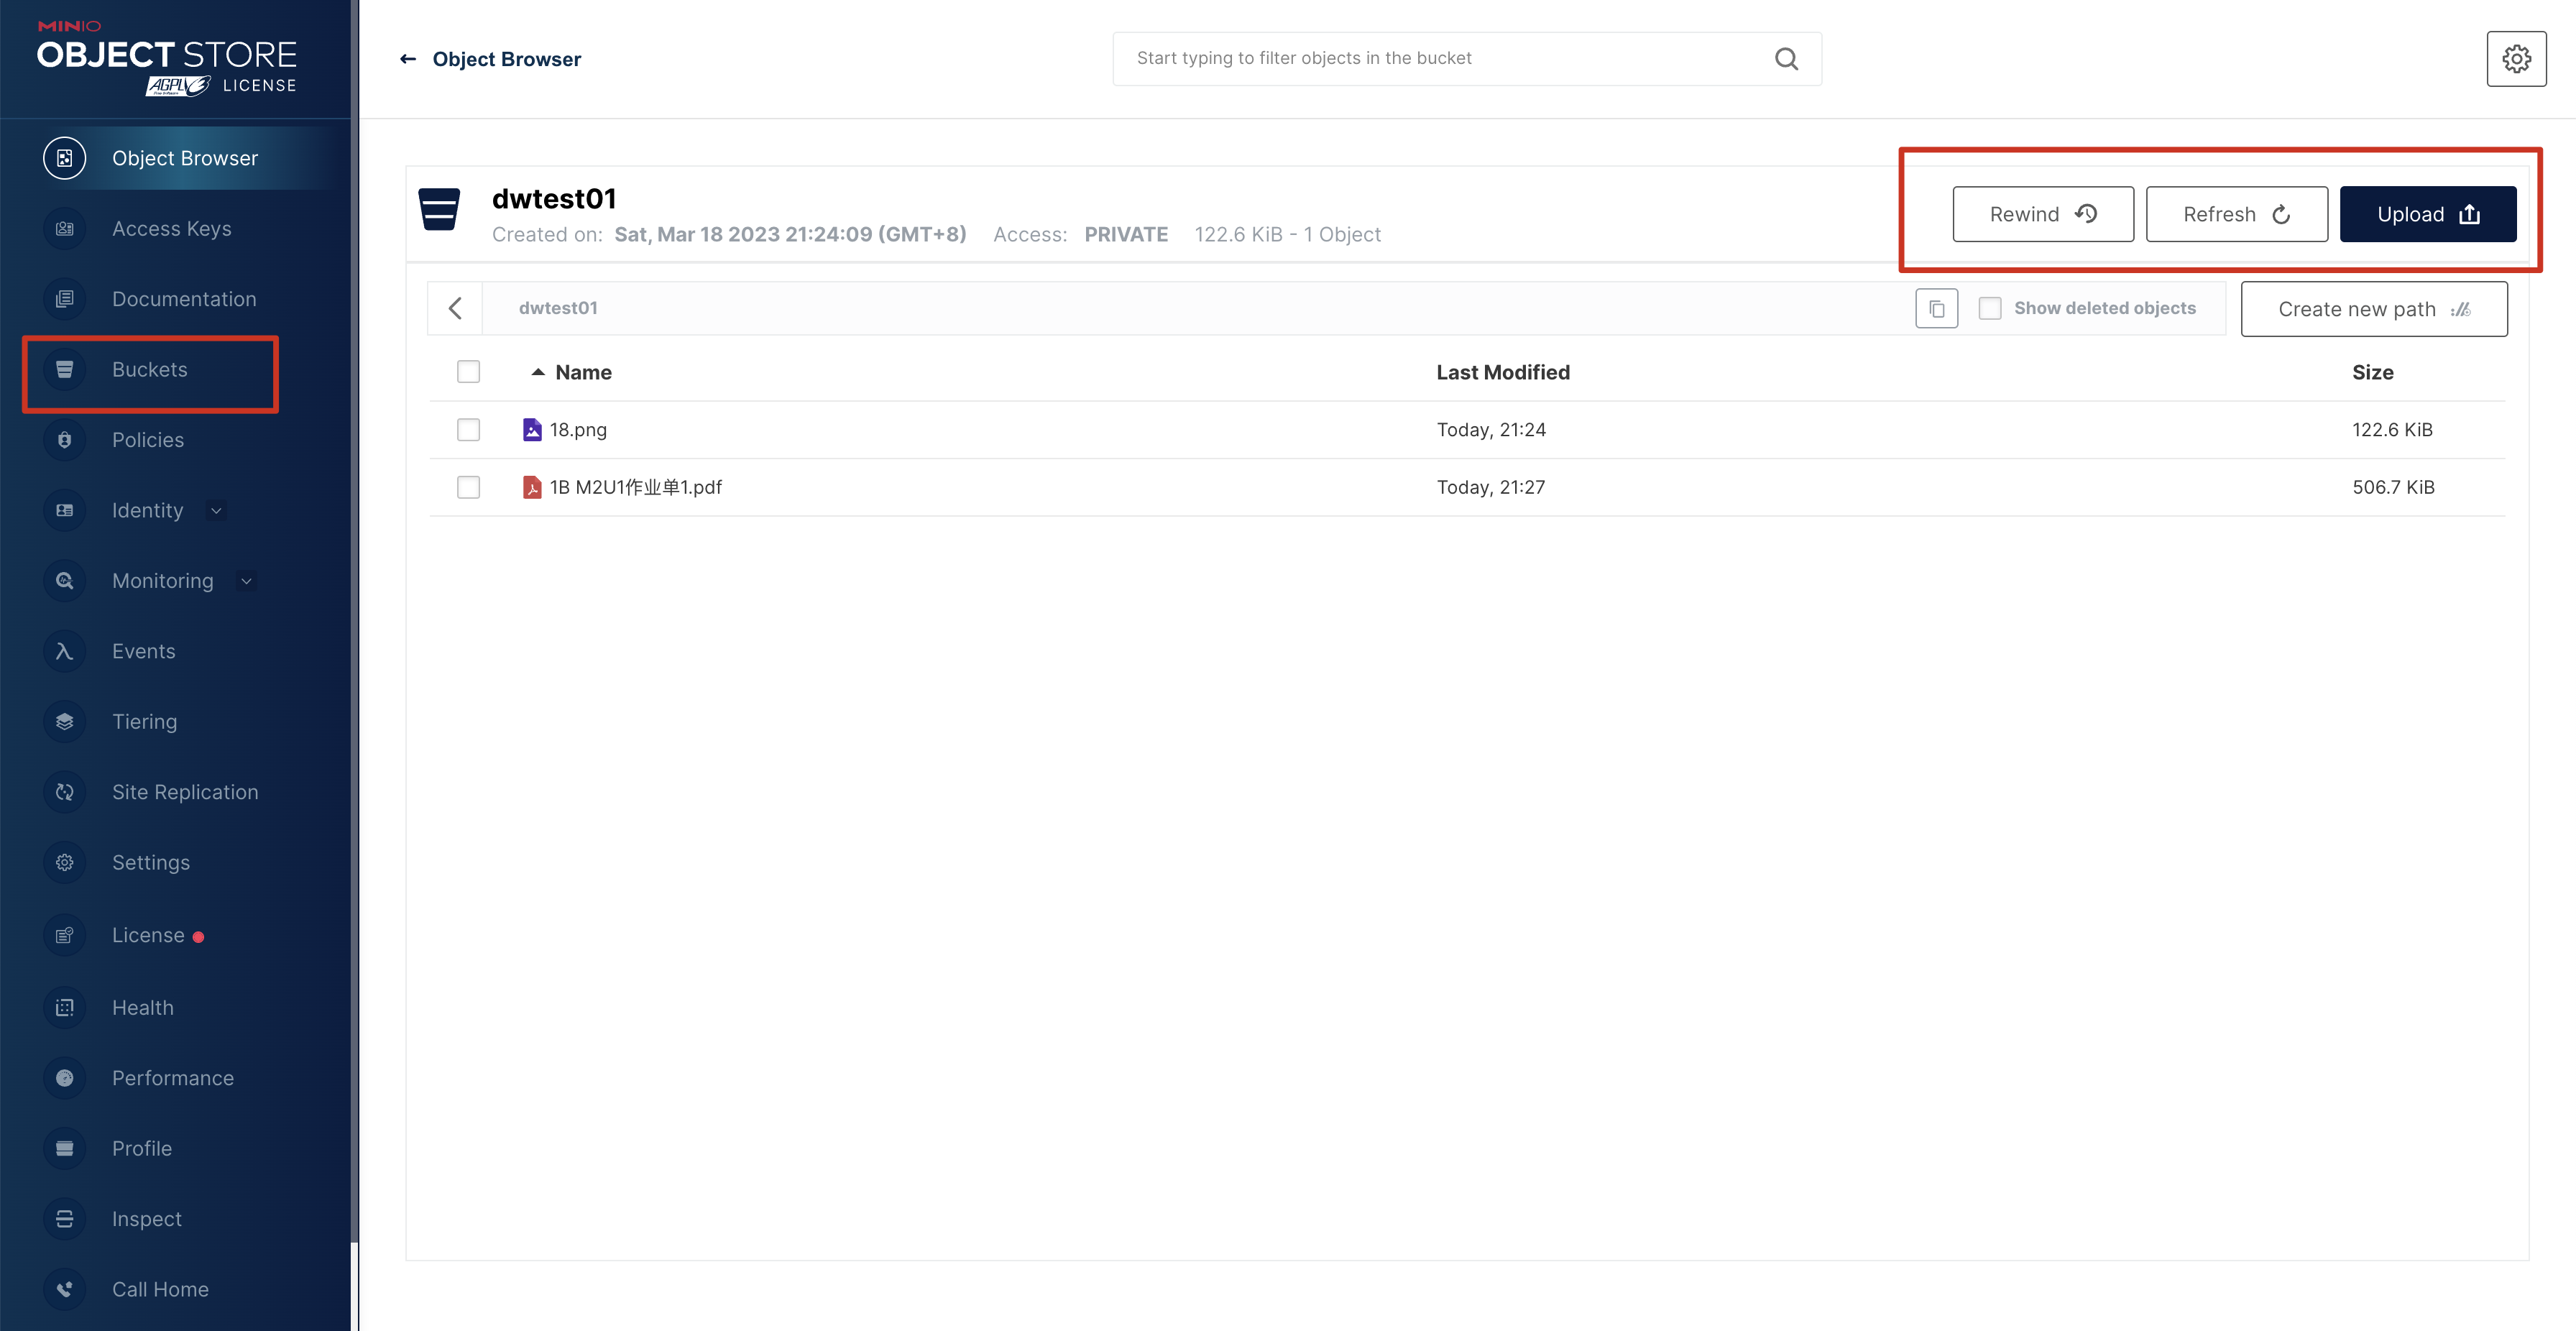
Task: Click the Upload button
Action: point(2427,214)
